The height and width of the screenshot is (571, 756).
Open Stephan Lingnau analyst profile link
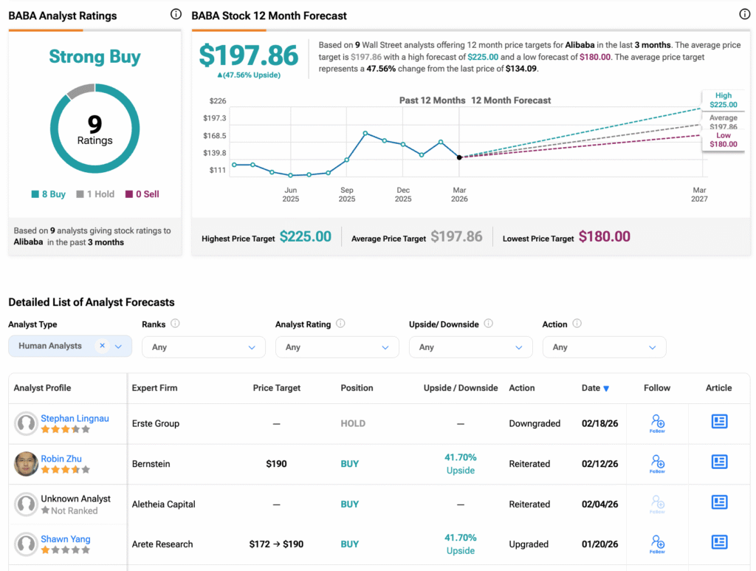(75, 418)
